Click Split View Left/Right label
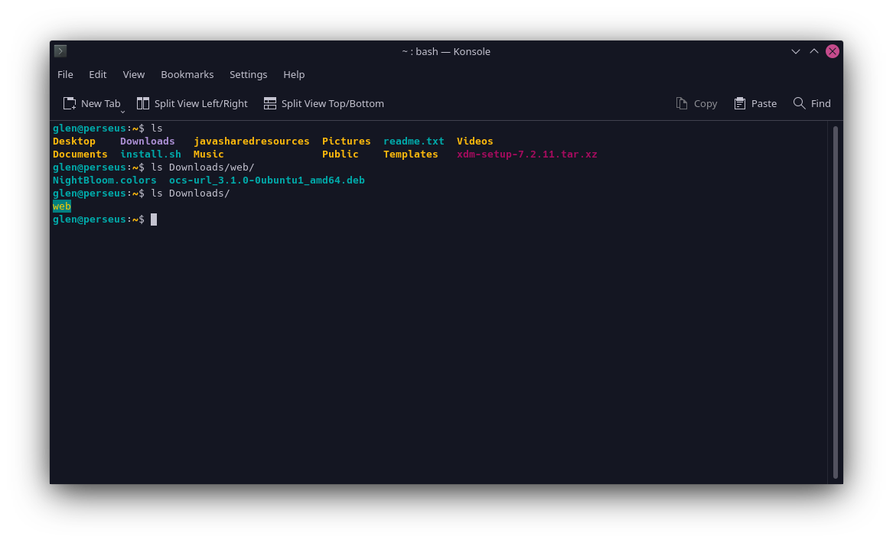Image resolution: width=893 pixels, height=543 pixels. coord(201,103)
